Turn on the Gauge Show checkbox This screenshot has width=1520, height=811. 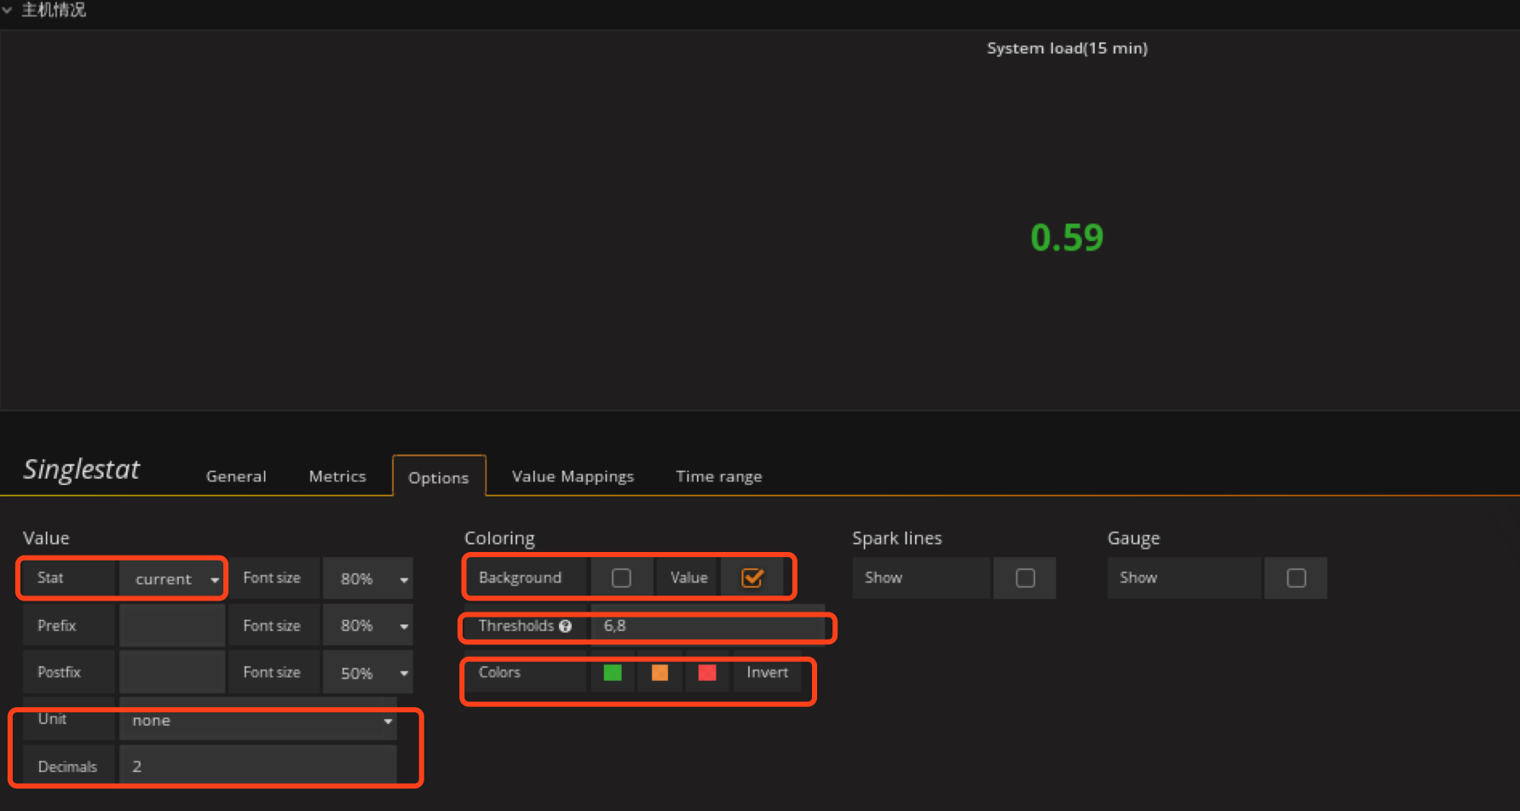(x=1296, y=578)
